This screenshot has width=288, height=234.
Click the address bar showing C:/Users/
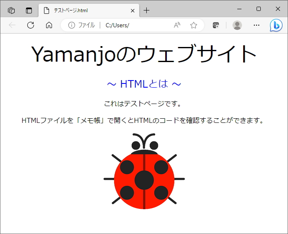132,25
